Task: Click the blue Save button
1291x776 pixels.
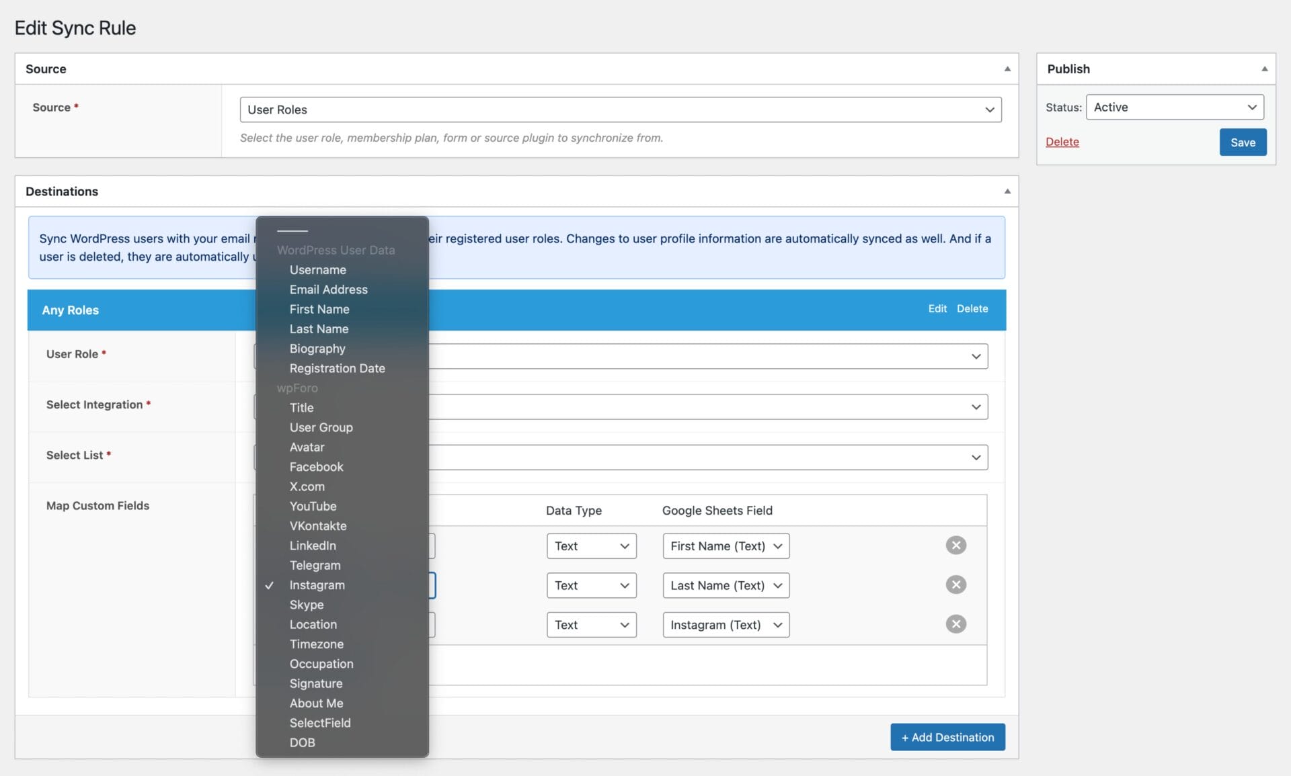Action: click(1242, 142)
